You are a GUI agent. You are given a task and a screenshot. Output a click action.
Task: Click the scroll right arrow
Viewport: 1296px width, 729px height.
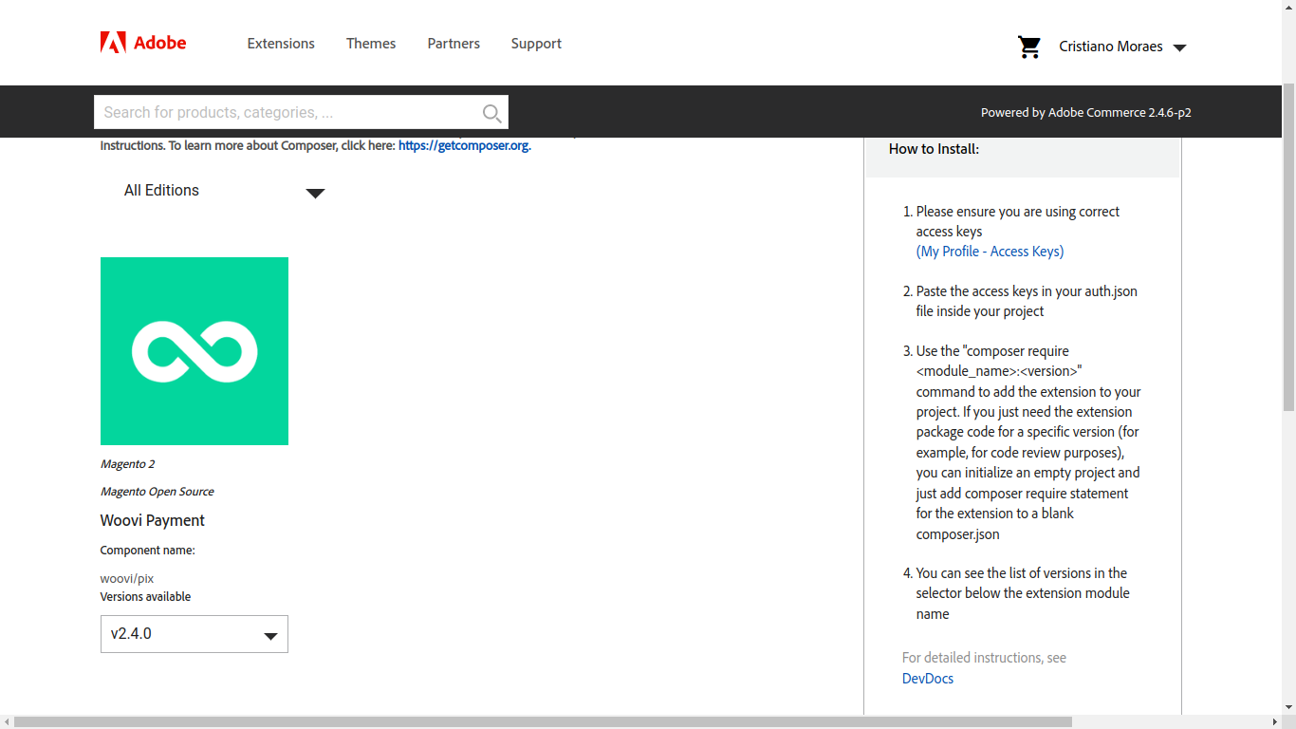pos(1275,722)
